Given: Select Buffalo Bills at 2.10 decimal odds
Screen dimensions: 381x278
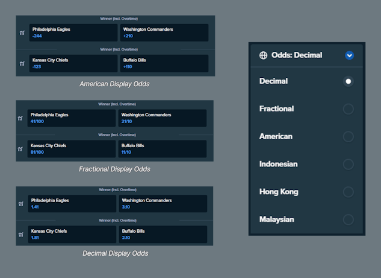Looking at the screenshot, I should coord(163,235).
